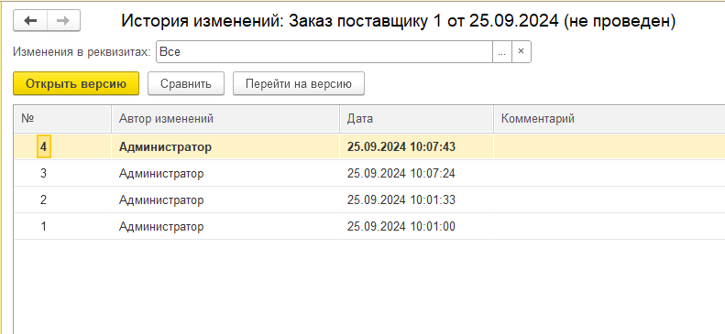This screenshot has height=334, width=725.
Task: Sort by the № column header
Action: click(62, 119)
